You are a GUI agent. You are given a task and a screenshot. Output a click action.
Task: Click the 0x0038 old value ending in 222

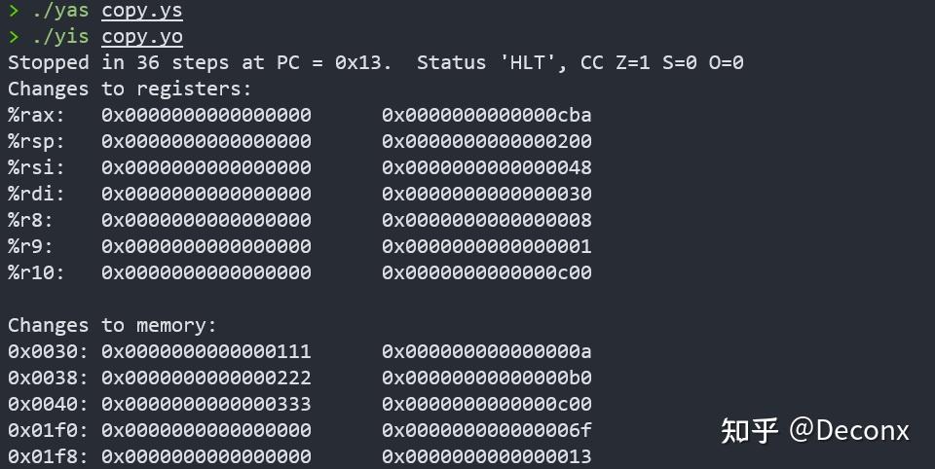coord(206,379)
